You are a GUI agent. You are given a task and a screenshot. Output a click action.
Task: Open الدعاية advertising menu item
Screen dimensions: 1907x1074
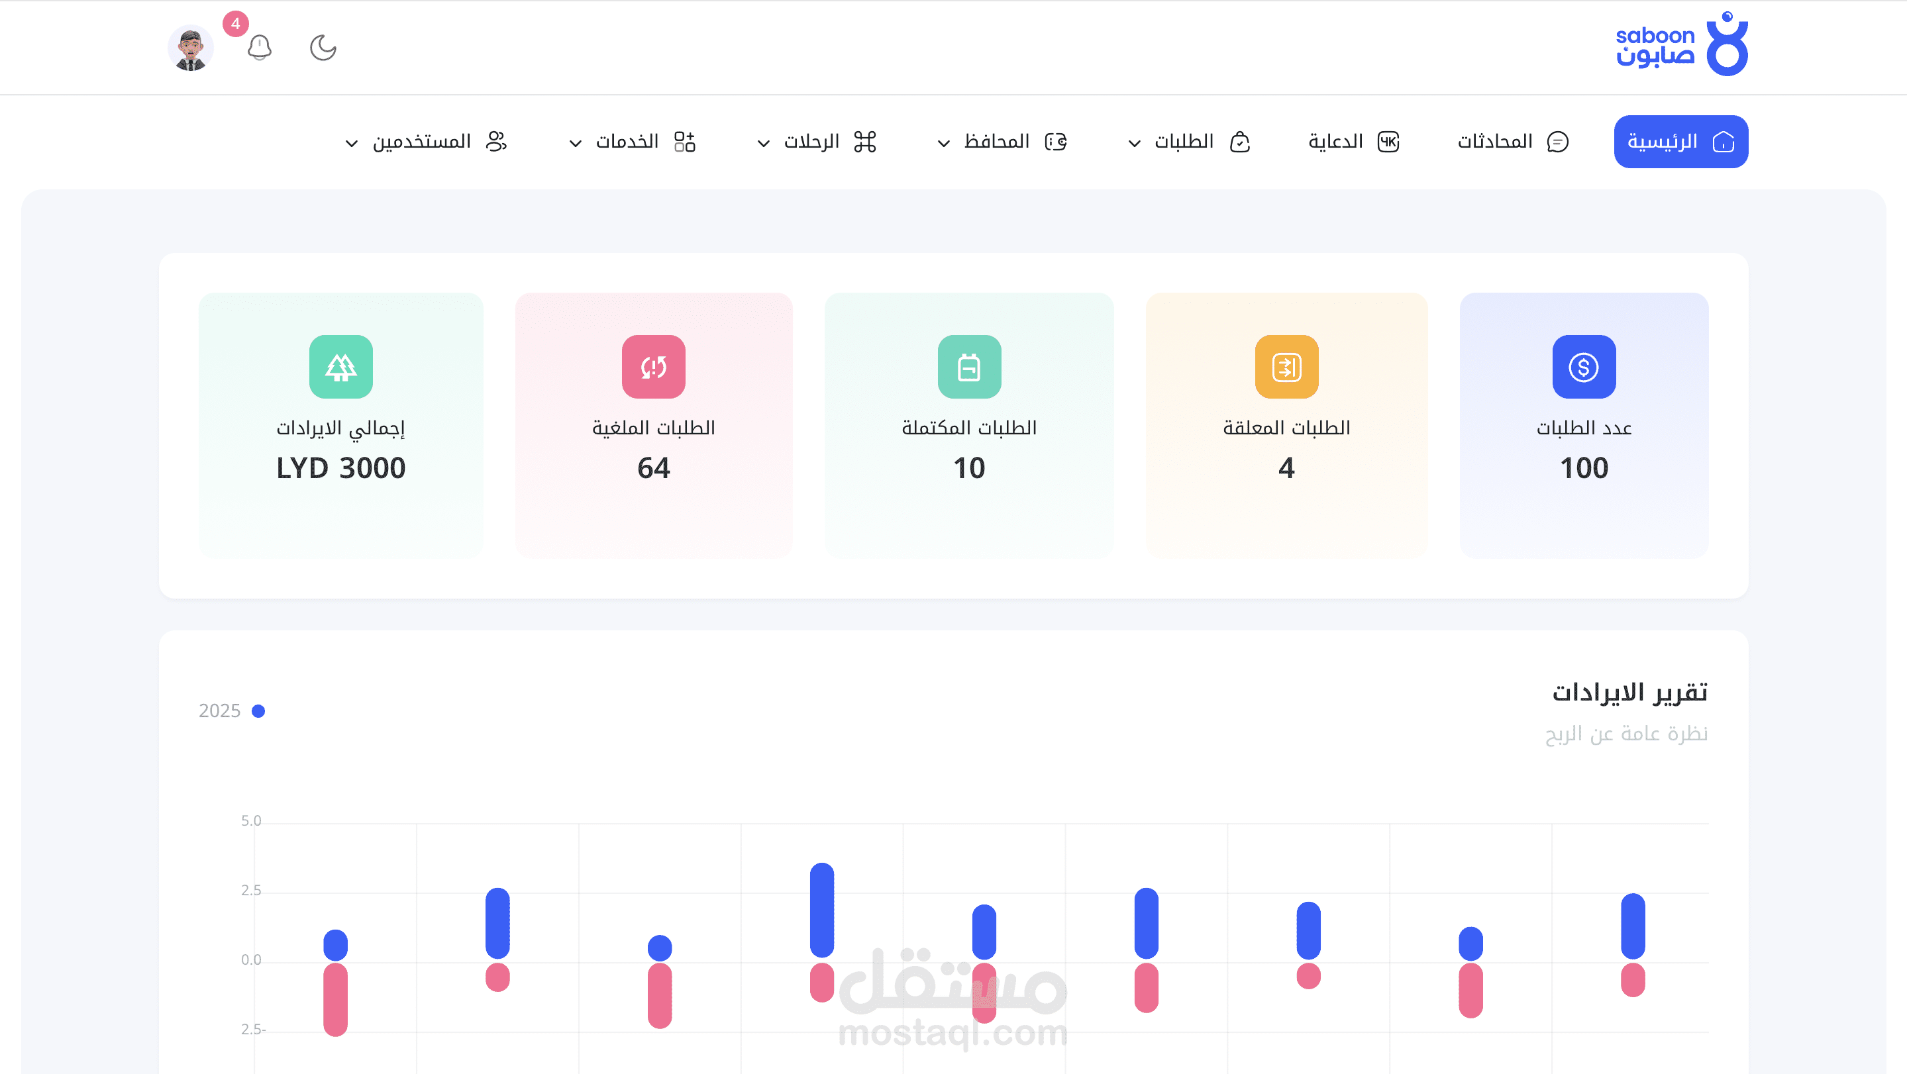pyautogui.click(x=1353, y=142)
